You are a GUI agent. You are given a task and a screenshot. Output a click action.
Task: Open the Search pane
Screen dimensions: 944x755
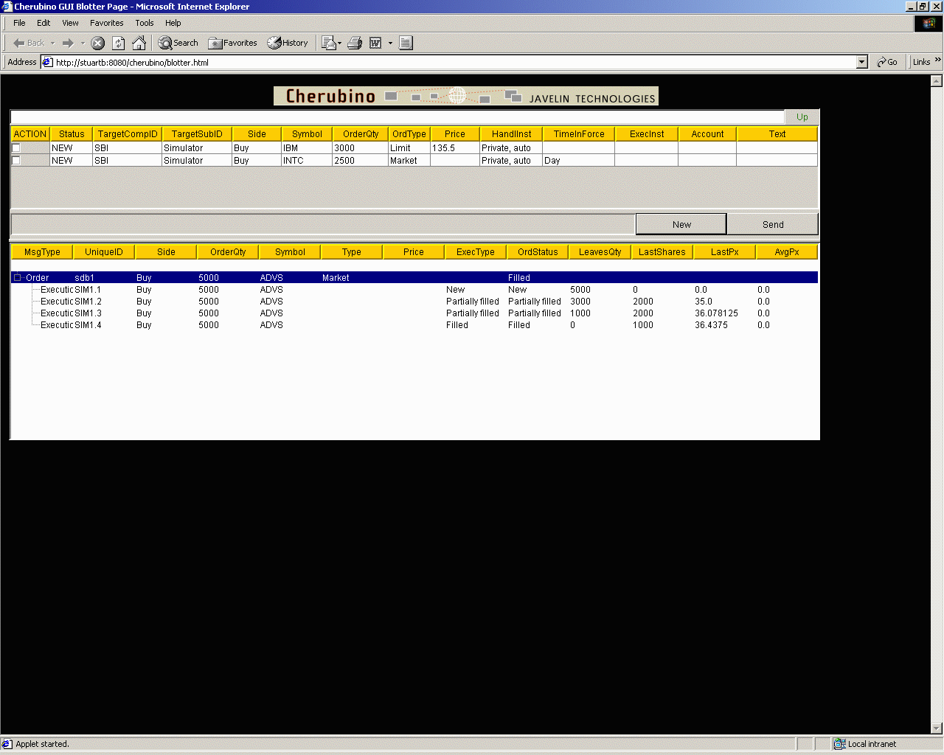pos(178,43)
